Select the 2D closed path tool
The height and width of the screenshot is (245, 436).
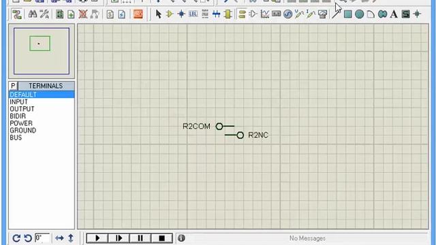click(383, 14)
